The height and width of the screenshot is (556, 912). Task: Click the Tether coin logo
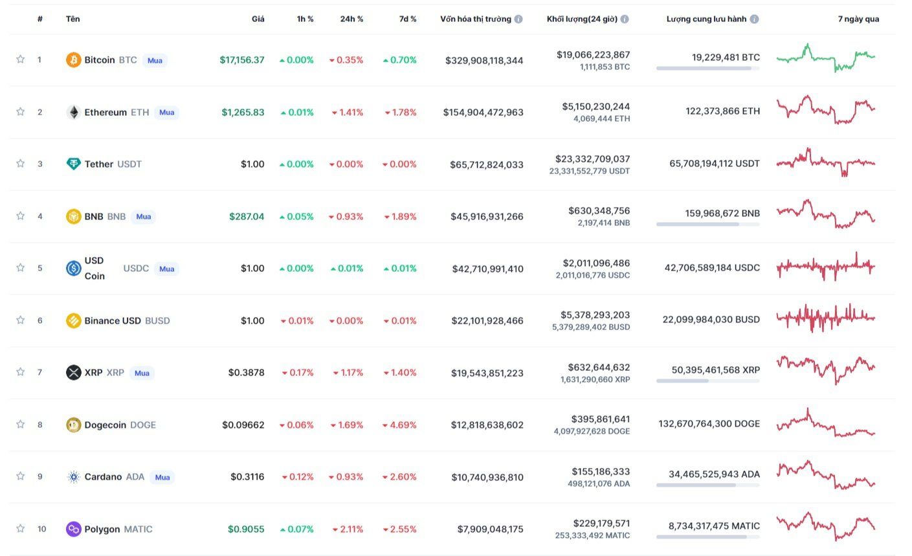pos(74,164)
